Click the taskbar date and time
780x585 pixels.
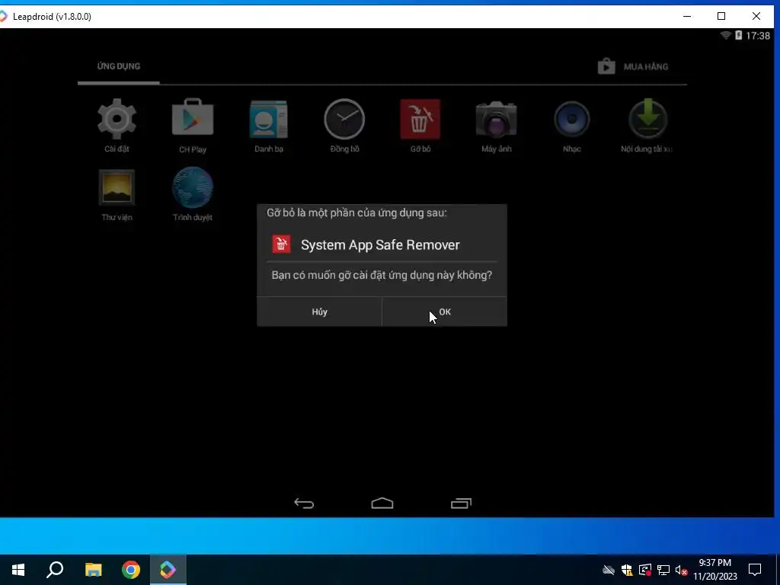coord(714,570)
